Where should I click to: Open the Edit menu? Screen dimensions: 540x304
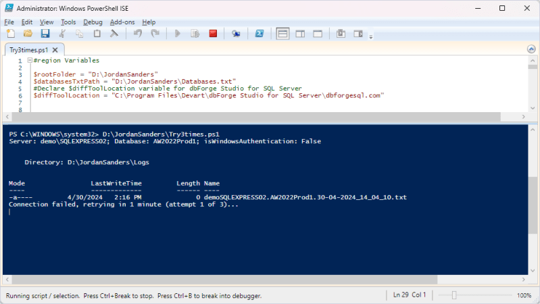pos(27,22)
